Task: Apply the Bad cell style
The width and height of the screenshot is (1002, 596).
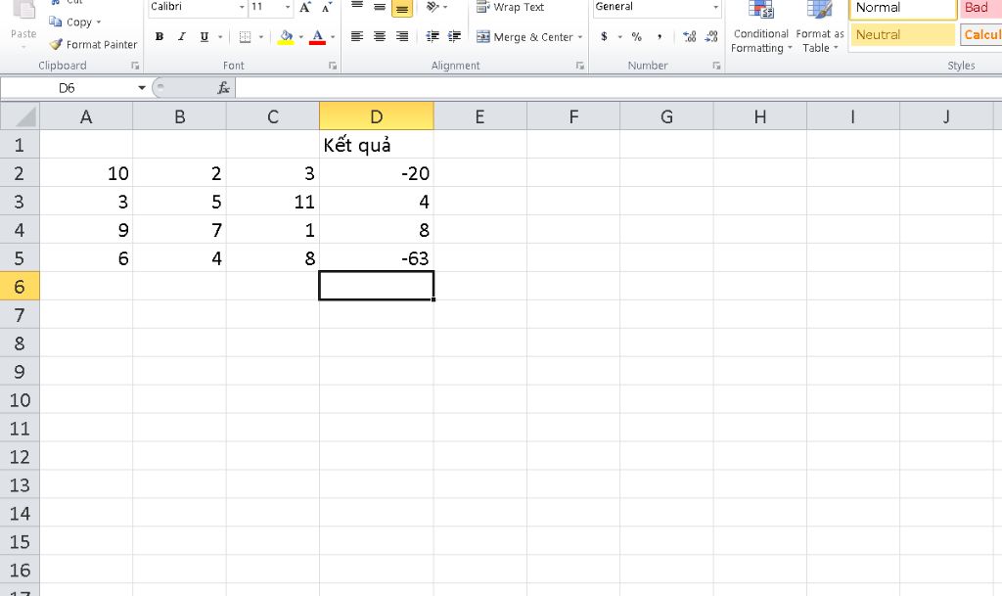Action: (980, 8)
